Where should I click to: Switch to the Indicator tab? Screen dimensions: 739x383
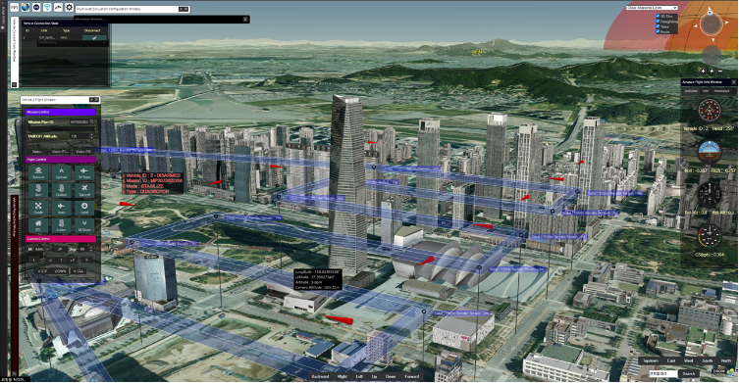(x=691, y=91)
